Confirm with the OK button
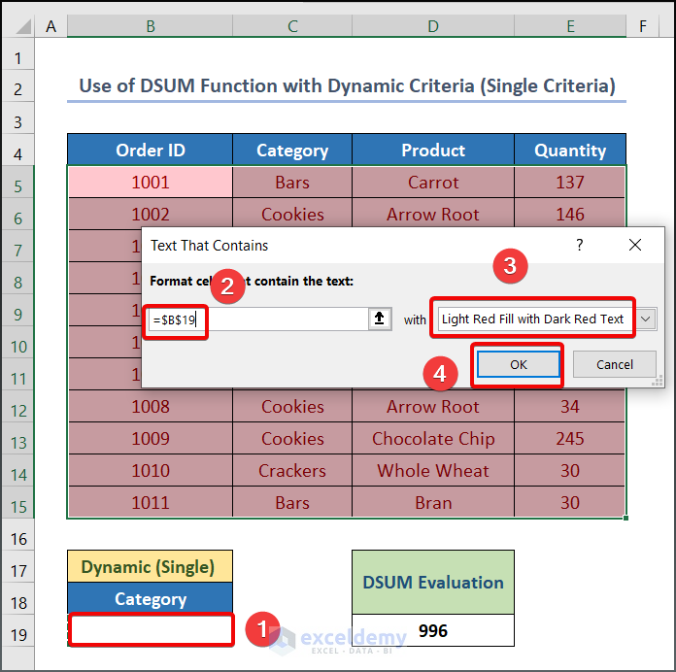The width and height of the screenshot is (676, 672). (x=519, y=365)
